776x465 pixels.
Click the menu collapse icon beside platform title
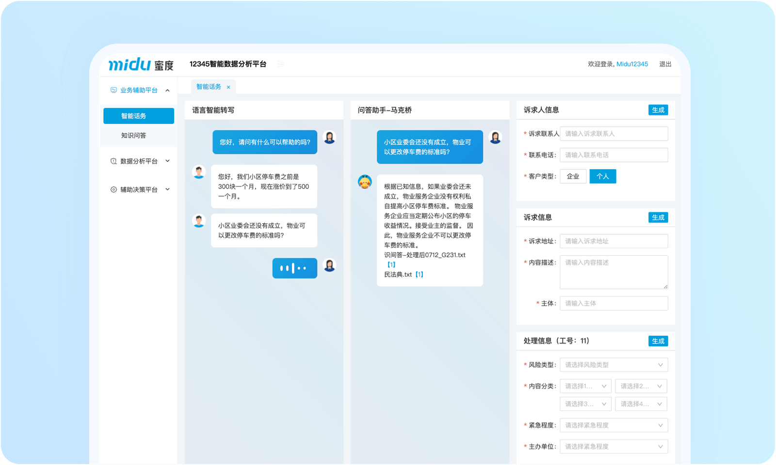[x=281, y=64]
